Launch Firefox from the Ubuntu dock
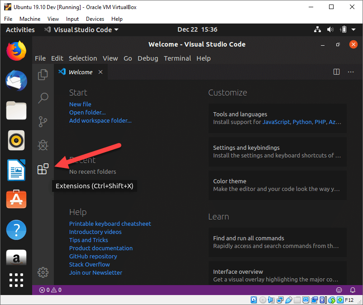This screenshot has width=363, height=305. click(x=16, y=51)
